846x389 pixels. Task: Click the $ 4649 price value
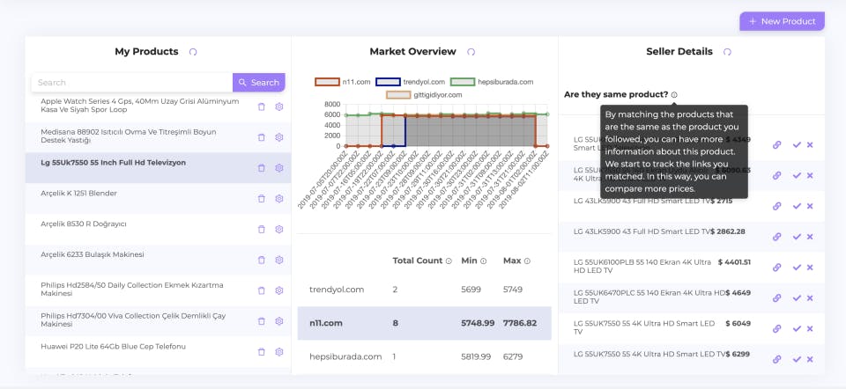[x=738, y=293]
